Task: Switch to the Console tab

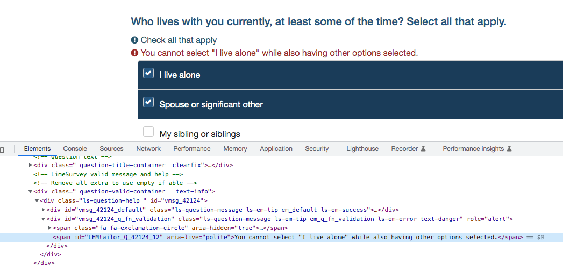Action: pos(75,149)
